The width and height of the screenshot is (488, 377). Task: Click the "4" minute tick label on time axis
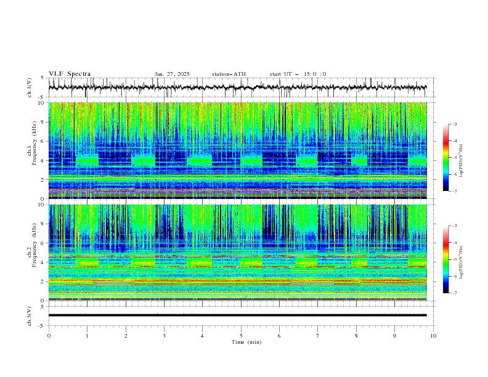(202, 336)
